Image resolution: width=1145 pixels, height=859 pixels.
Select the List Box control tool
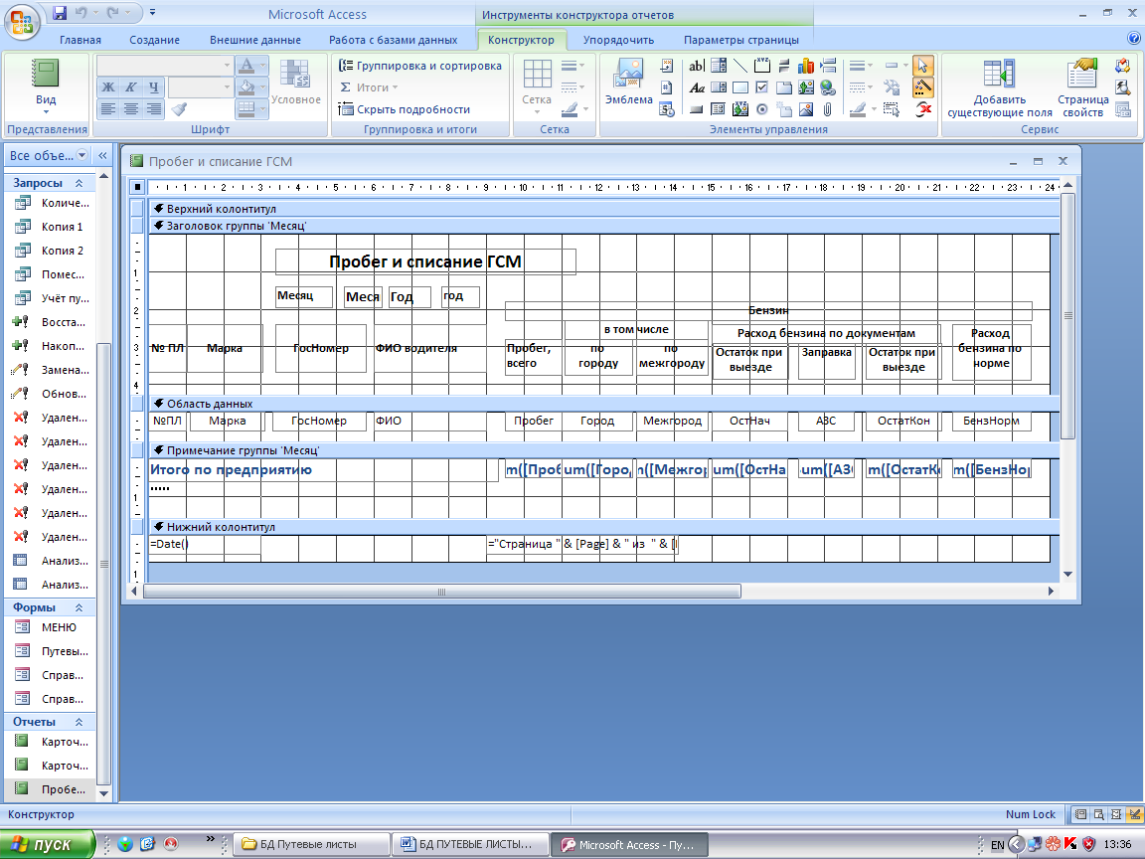719,87
